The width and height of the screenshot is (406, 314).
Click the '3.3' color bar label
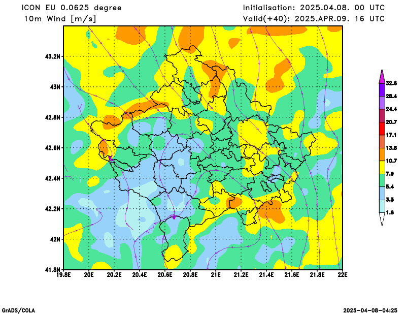pyautogui.click(x=390, y=200)
